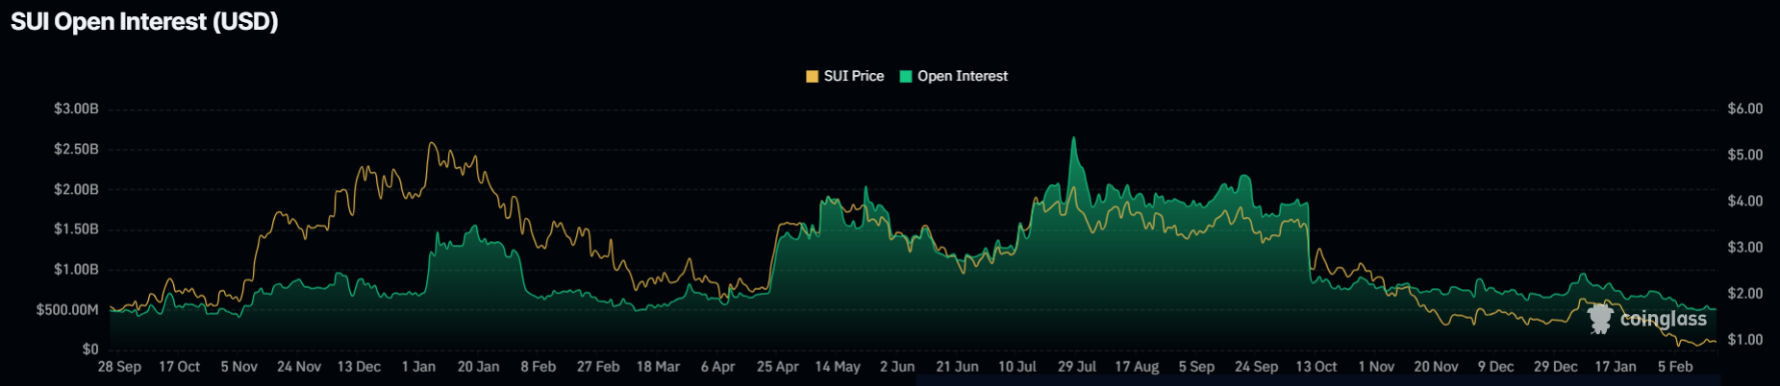Click the coinglass watermark text
Screen dimensions: 1780x386
[1663, 319]
